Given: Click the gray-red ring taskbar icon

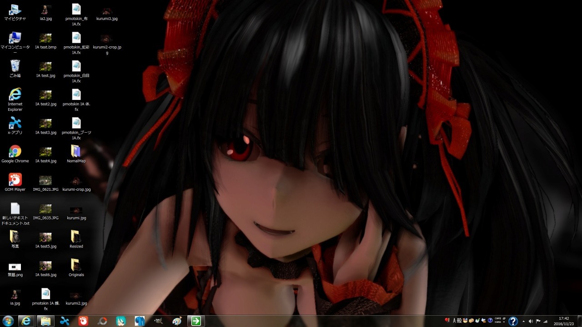Looking at the screenshot, I should (x=102, y=321).
